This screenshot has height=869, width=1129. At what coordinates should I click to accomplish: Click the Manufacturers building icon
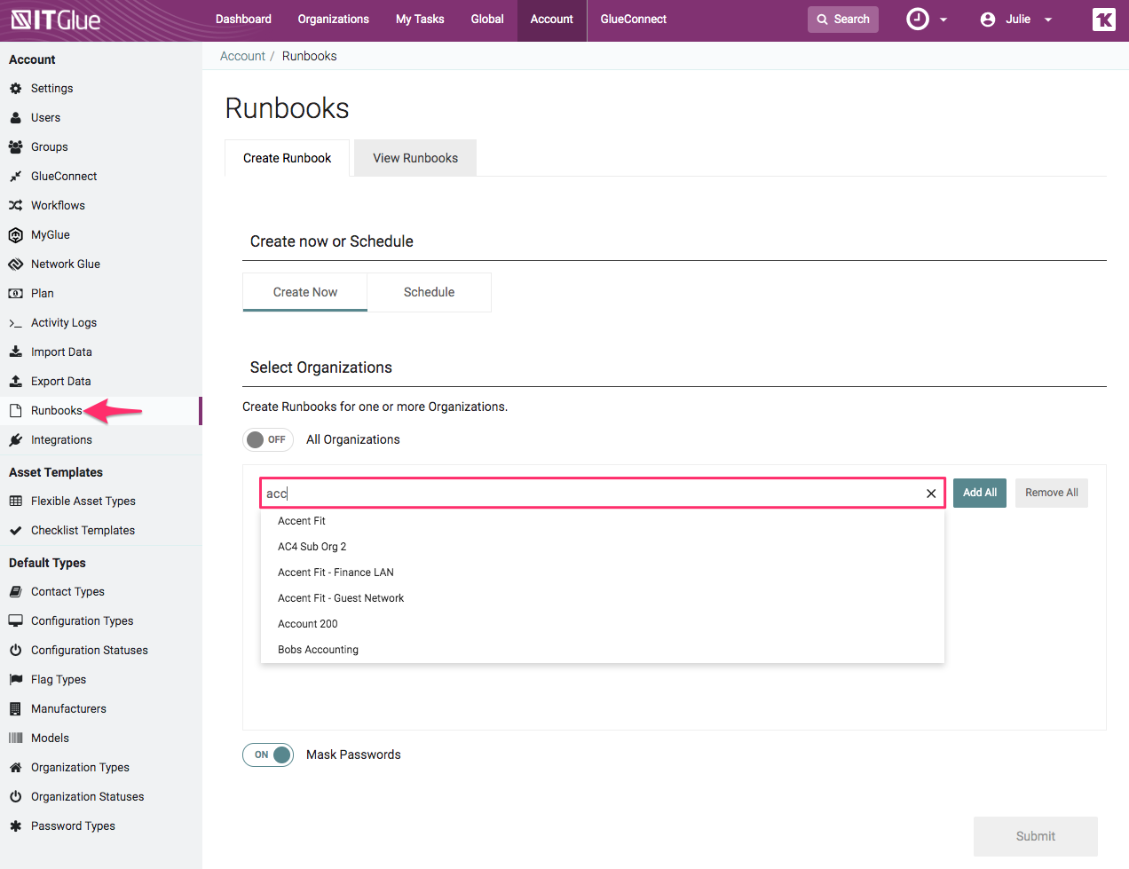click(x=15, y=709)
